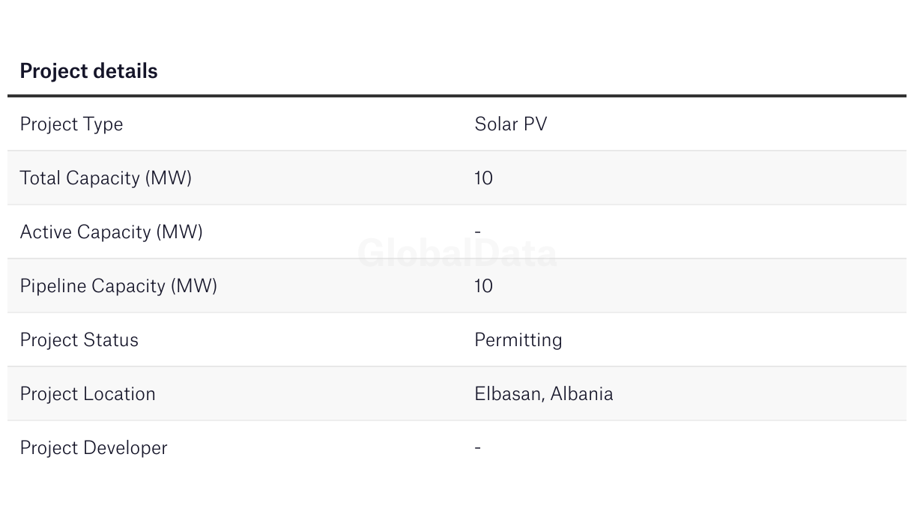The width and height of the screenshot is (914, 505).
Task: Click the word Albania in location
Action: click(x=581, y=394)
